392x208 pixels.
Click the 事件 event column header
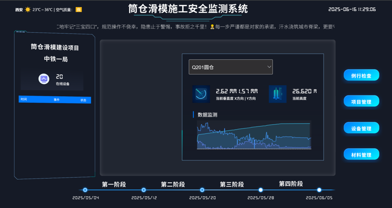[x=57, y=99]
